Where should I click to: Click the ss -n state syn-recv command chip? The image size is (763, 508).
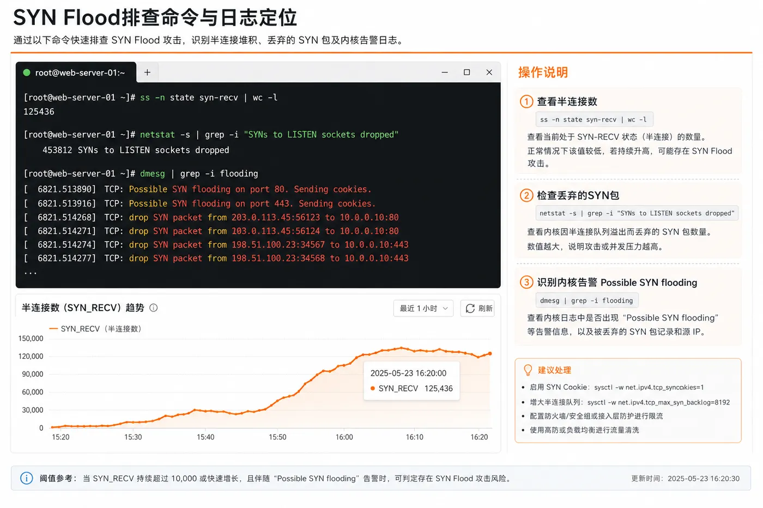tap(594, 119)
